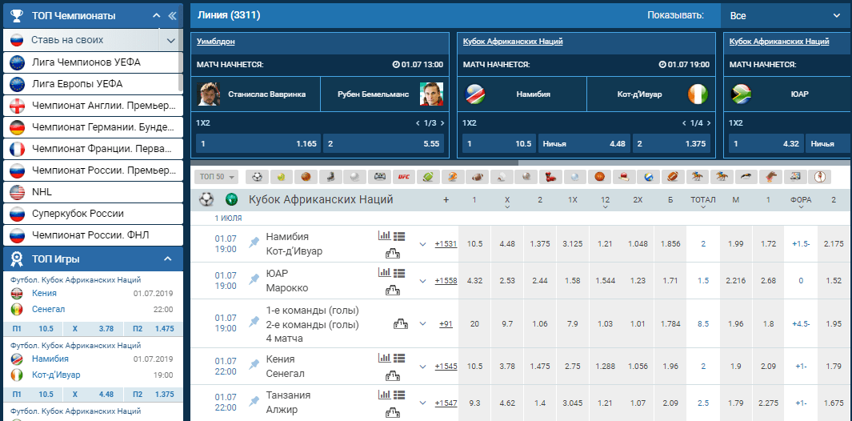This screenshot has width=852, height=421.
Task: Select the UFC sport filter
Action: (x=403, y=177)
